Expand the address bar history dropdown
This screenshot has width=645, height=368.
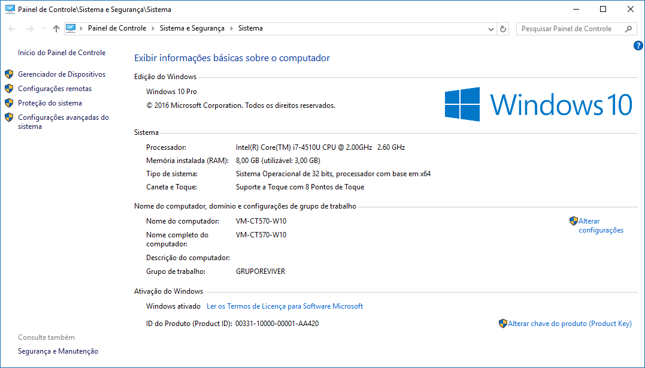[x=490, y=29]
